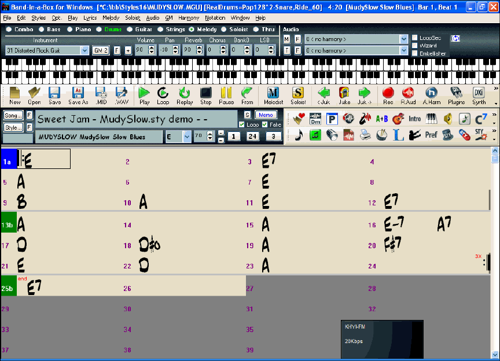This screenshot has height=361, width=500.
Task: Open the A.Harm audio harmony icon
Action: pos(432,95)
